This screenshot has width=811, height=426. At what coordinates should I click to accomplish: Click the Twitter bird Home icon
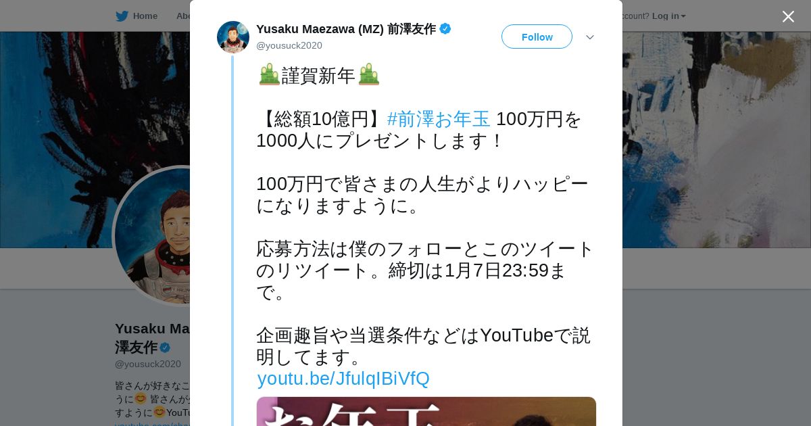122,16
